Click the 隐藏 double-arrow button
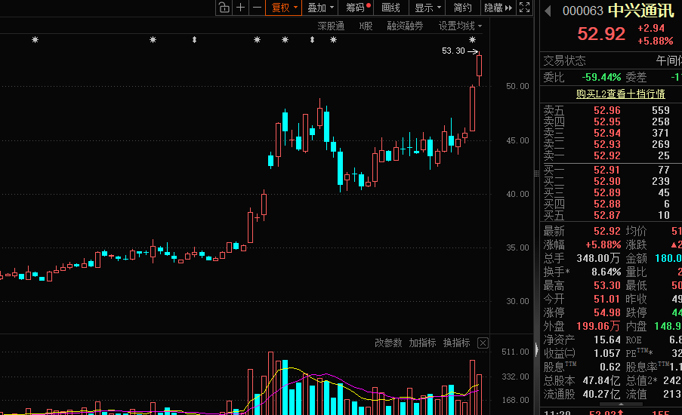Viewport: 682px width, 415px height. coord(498,8)
